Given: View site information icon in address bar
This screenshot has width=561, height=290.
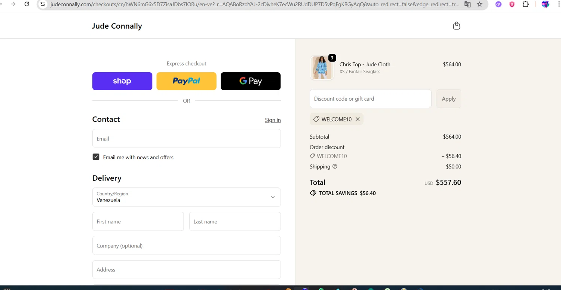Looking at the screenshot, I should click(x=43, y=4).
